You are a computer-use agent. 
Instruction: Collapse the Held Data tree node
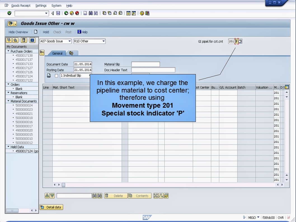pos(8,147)
